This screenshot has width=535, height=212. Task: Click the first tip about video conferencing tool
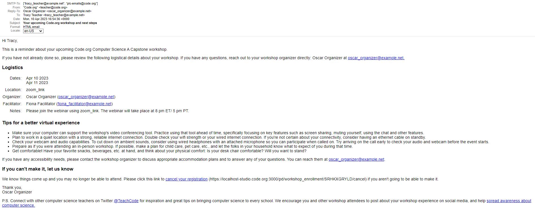[x=218, y=133]
